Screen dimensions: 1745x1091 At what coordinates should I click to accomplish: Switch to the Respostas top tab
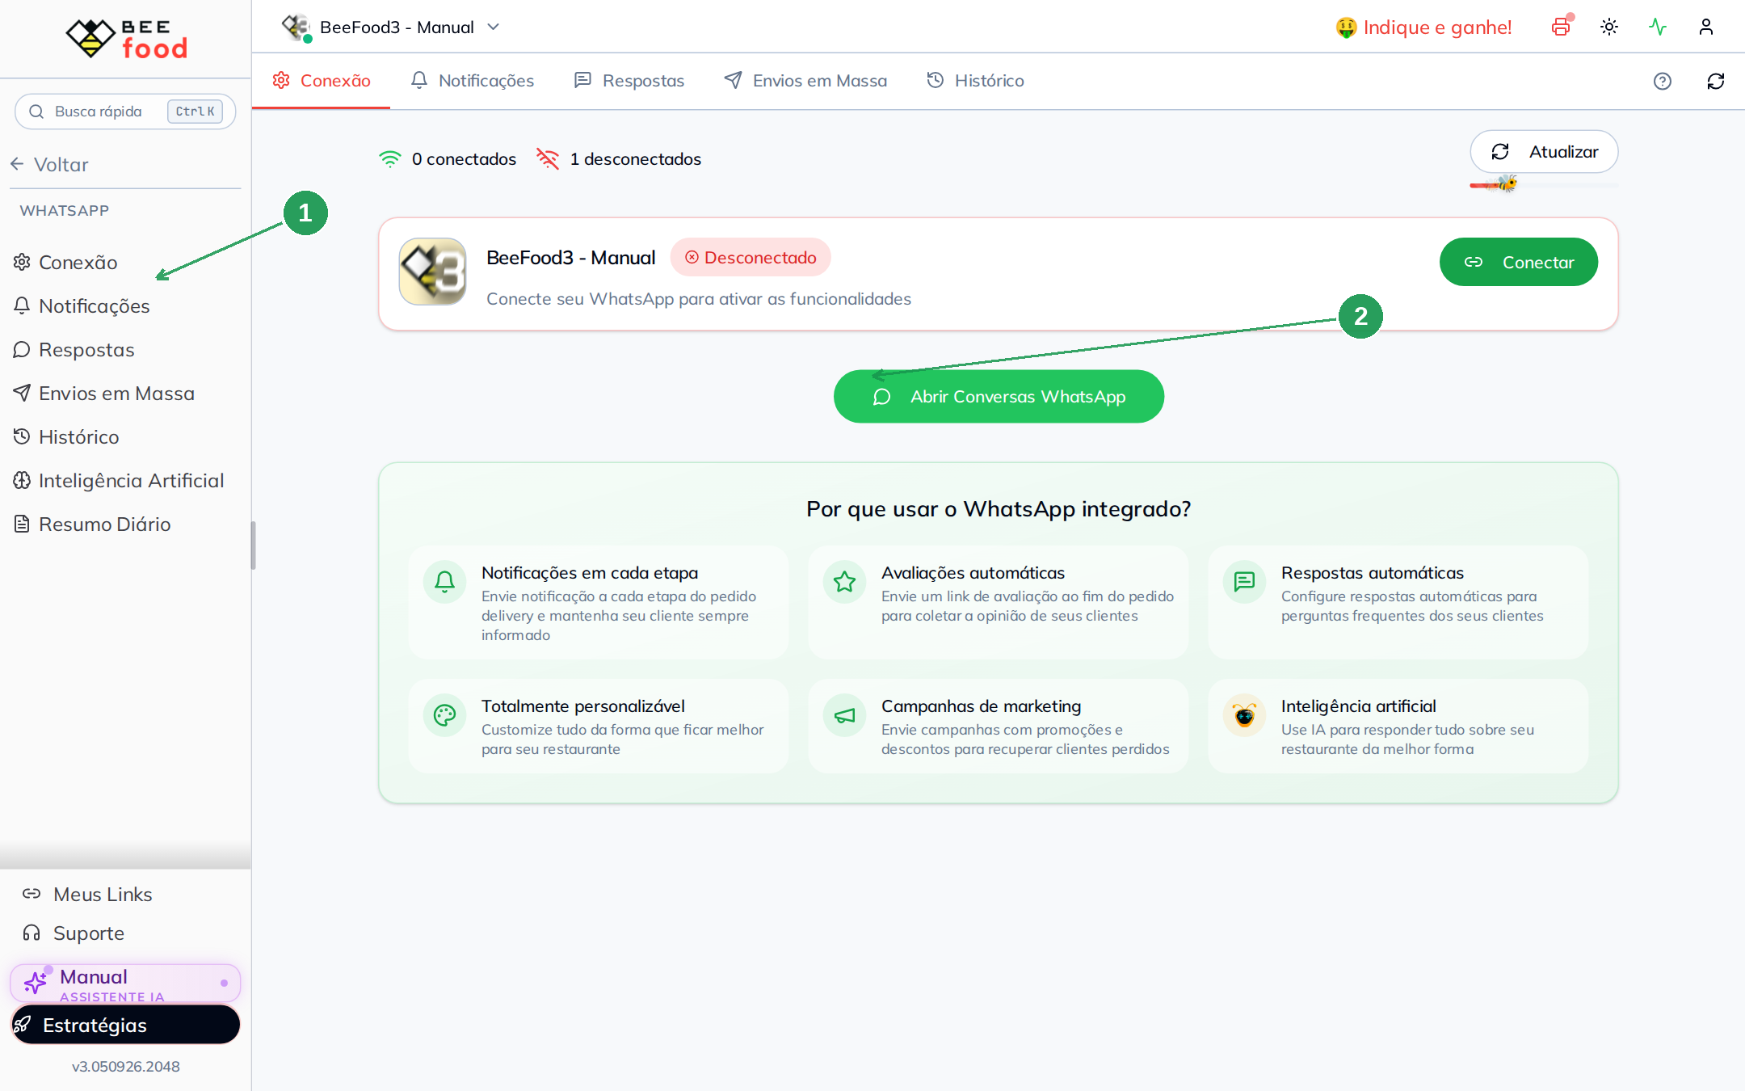click(x=629, y=81)
